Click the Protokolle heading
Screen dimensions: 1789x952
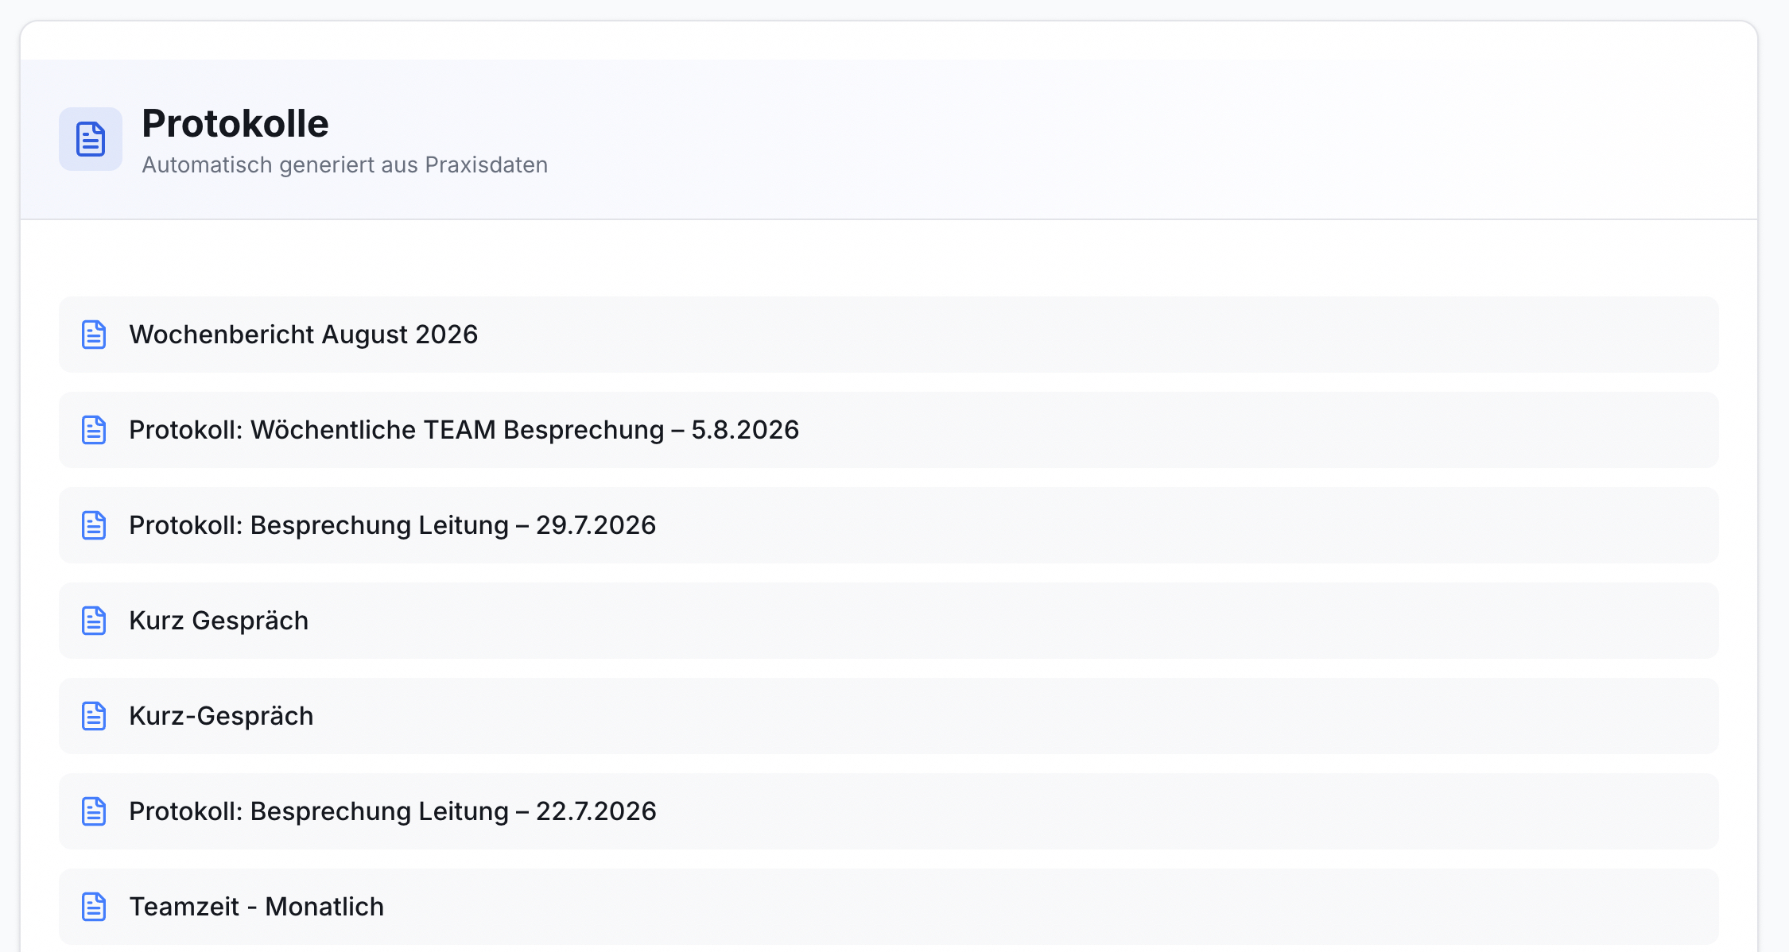235,123
